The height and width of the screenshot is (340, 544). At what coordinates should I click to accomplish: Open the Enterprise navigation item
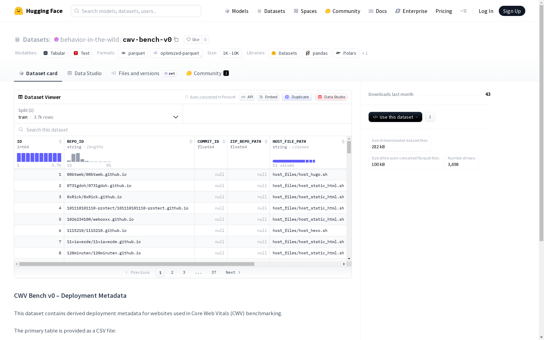point(411,11)
